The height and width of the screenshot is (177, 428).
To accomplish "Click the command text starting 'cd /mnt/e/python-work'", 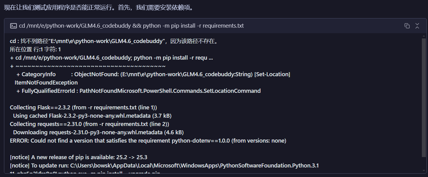I will [131, 26].
